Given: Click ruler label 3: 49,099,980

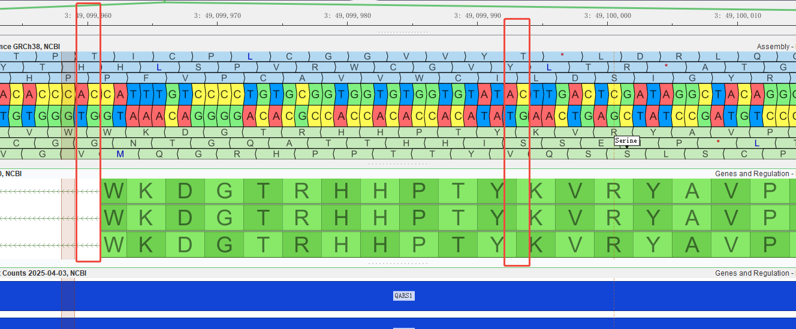Looking at the screenshot, I should [x=348, y=16].
